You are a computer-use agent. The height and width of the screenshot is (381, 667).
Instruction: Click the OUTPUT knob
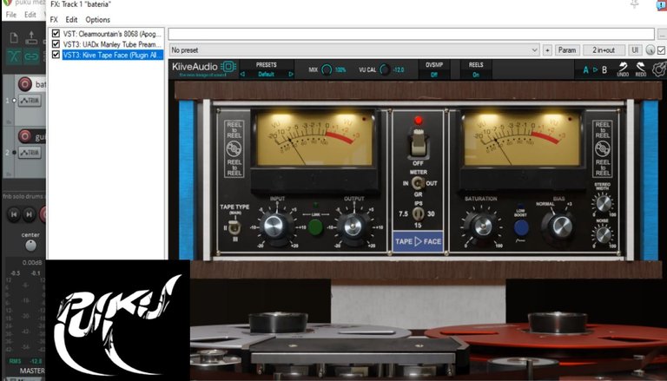pyautogui.click(x=353, y=226)
